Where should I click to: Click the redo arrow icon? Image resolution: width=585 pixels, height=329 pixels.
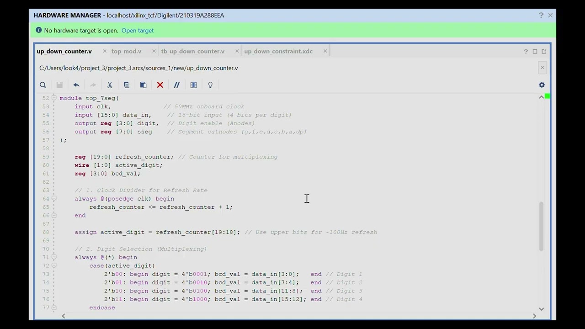[x=93, y=85]
